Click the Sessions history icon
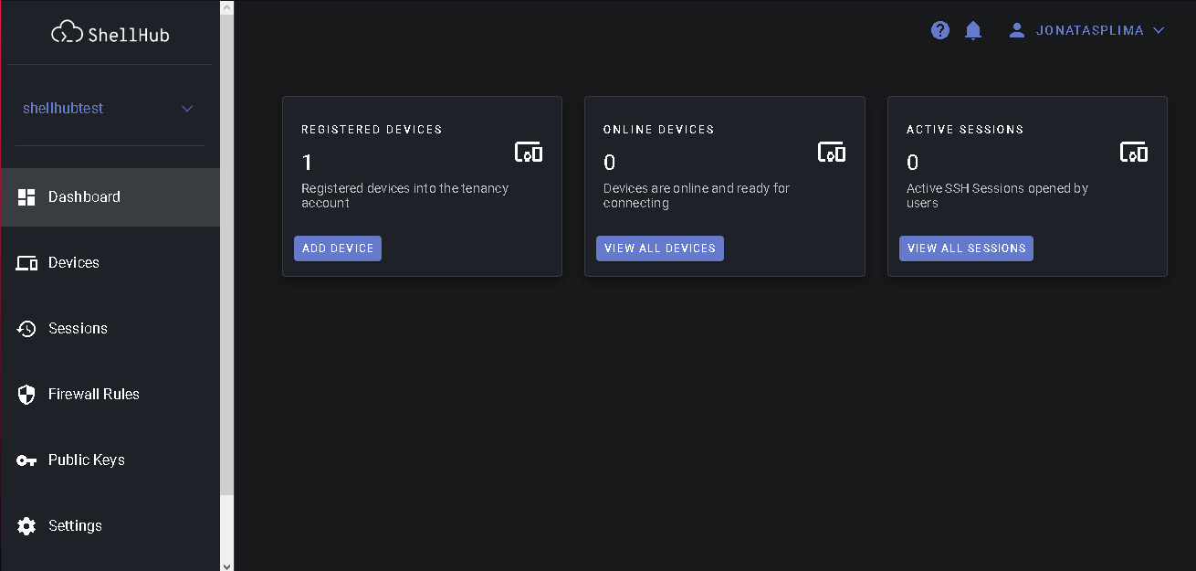The image size is (1196, 571). [x=26, y=329]
